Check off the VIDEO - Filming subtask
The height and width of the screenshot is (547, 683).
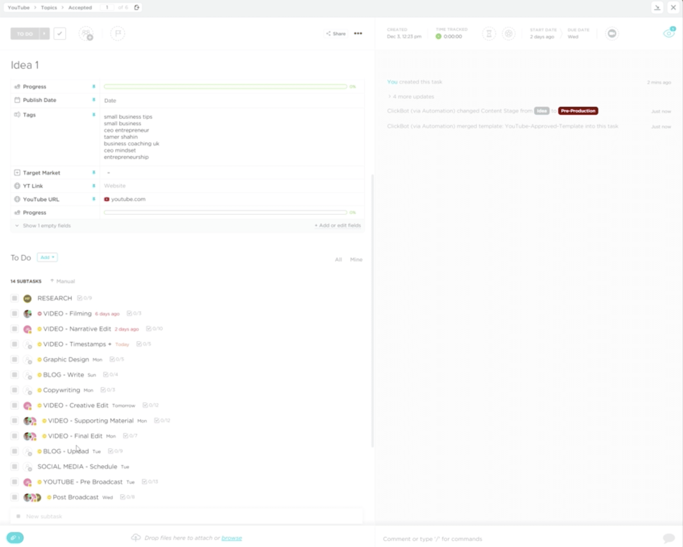(x=14, y=313)
